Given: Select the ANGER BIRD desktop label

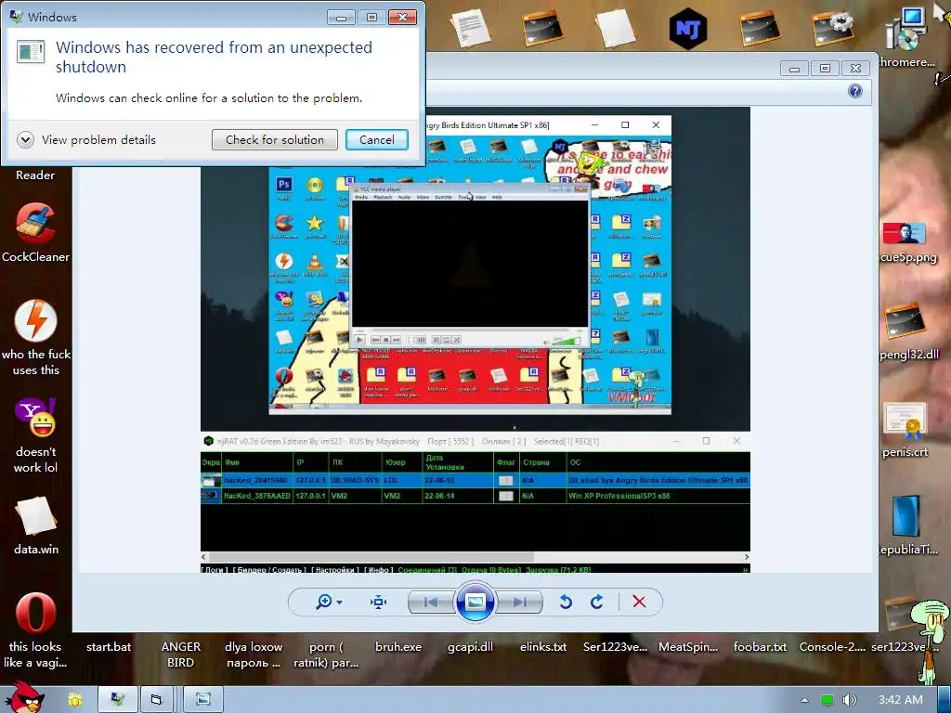Looking at the screenshot, I should click(x=181, y=655).
